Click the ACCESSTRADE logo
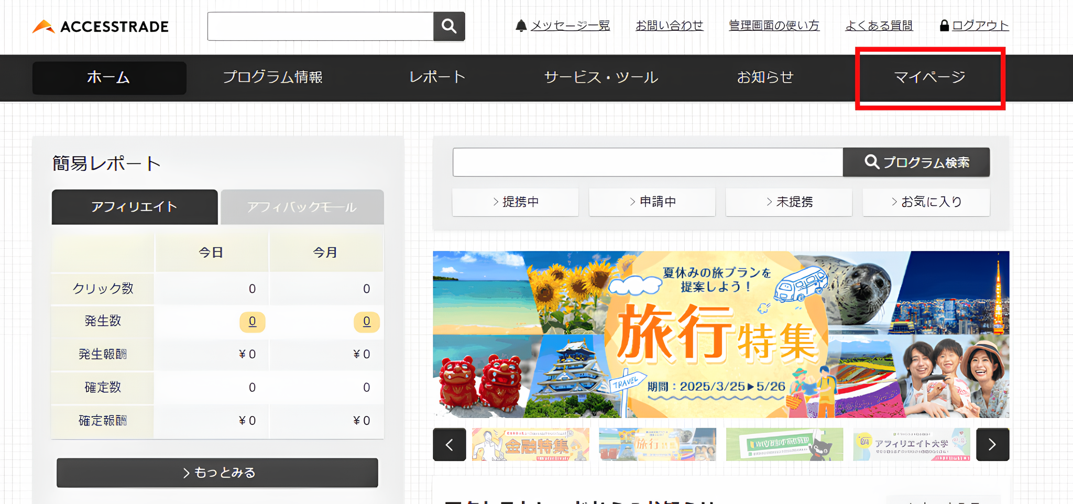This screenshot has width=1073, height=504. 101,26
